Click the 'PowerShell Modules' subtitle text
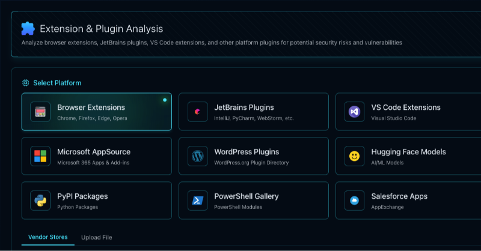The width and height of the screenshot is (481, 251). tap(238, 207)
